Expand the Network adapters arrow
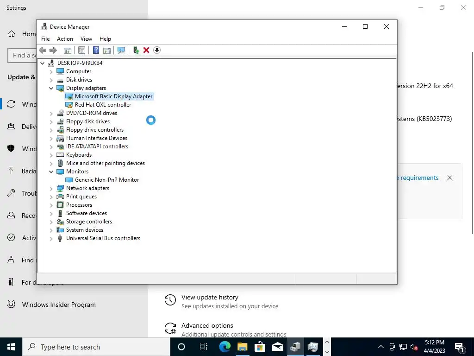Screen dimensions: 474x356 pyautogui.click(x=51, y=188)
